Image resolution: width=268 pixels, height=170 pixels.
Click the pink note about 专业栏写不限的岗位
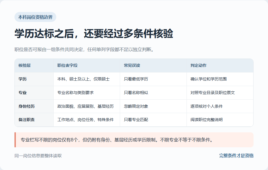134,140
